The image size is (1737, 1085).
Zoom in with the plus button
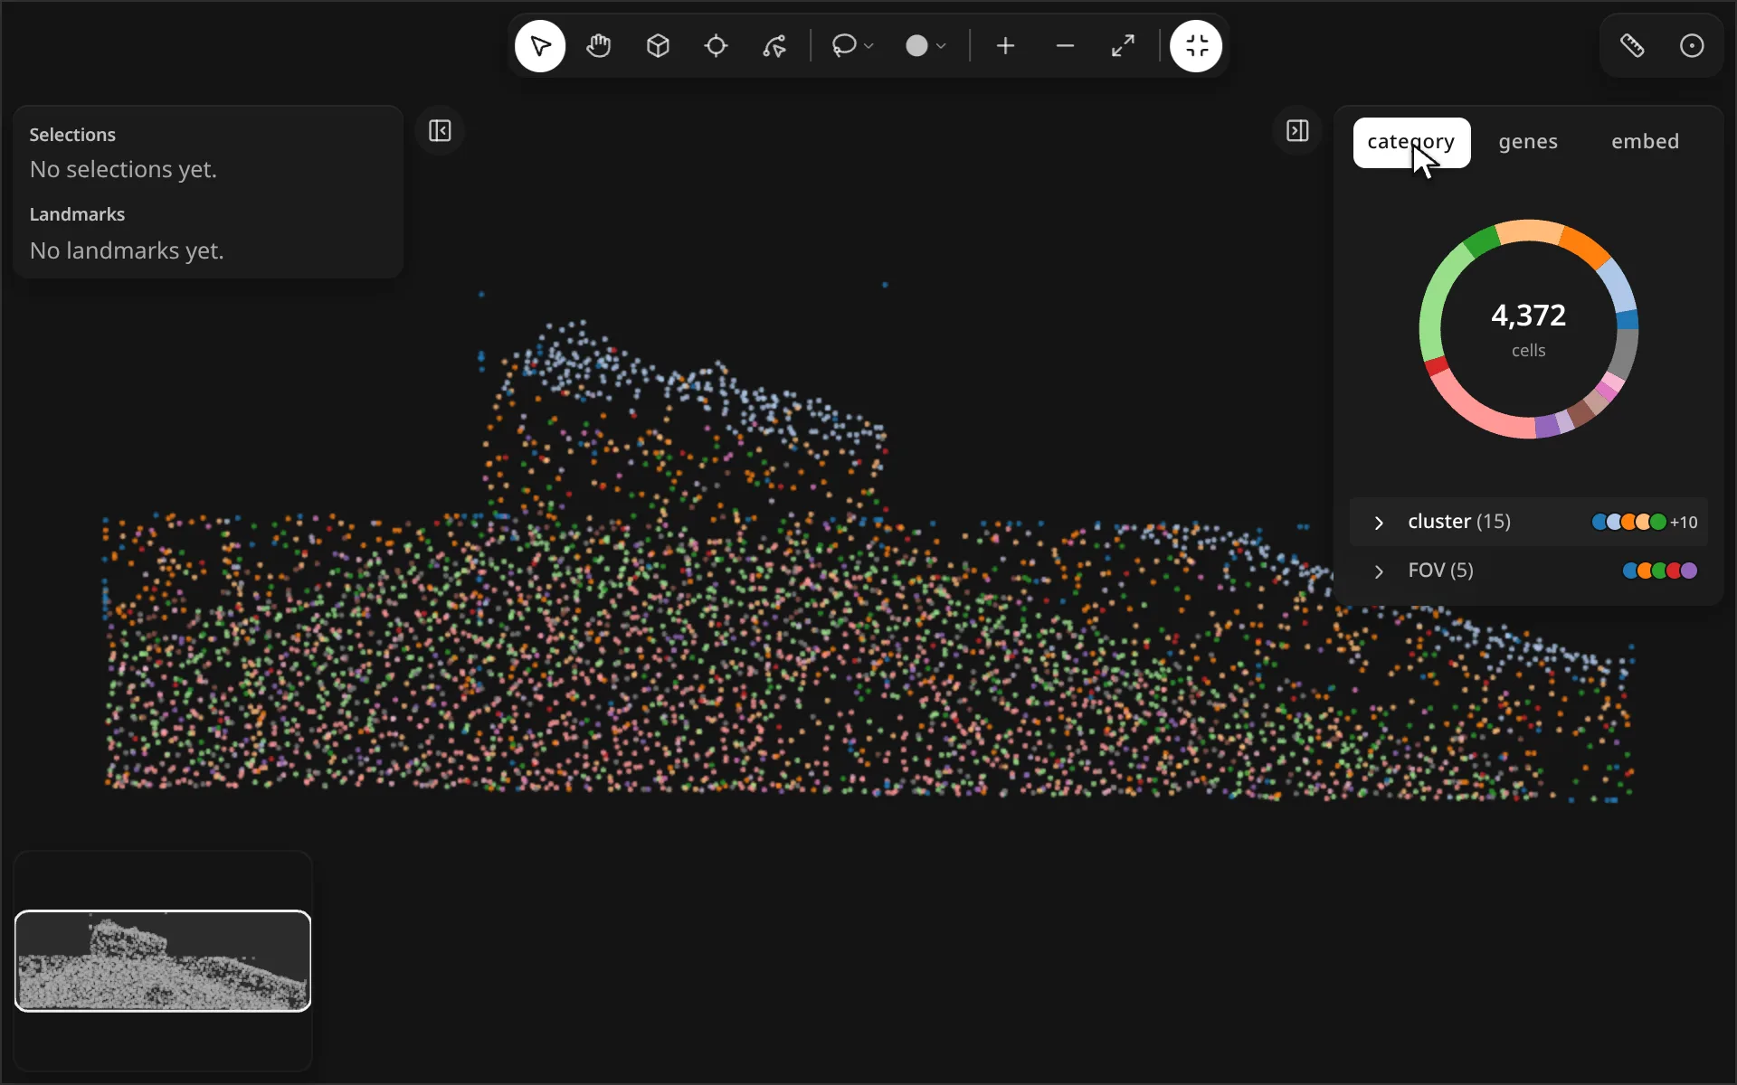tap(1005, 46)
